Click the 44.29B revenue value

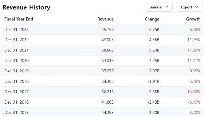[x=107, y=113]
